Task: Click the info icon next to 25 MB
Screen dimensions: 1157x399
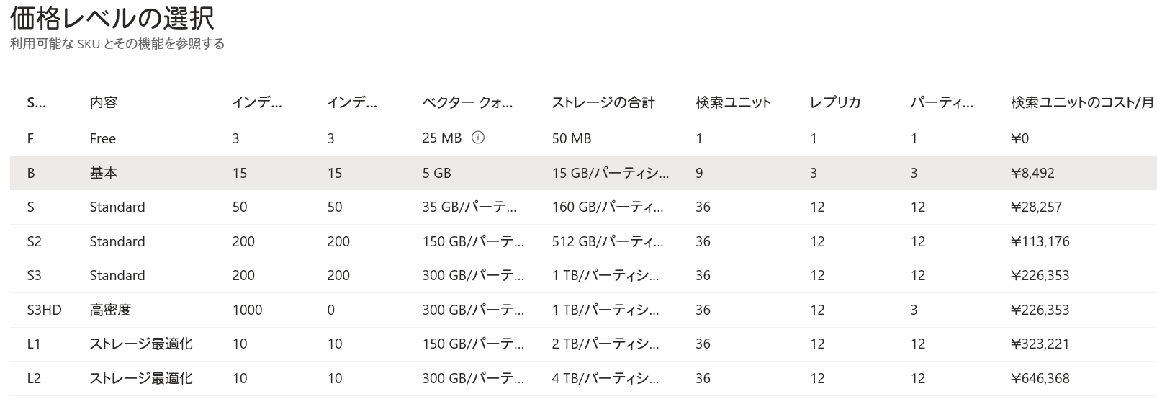Action: tap(478, 138)
